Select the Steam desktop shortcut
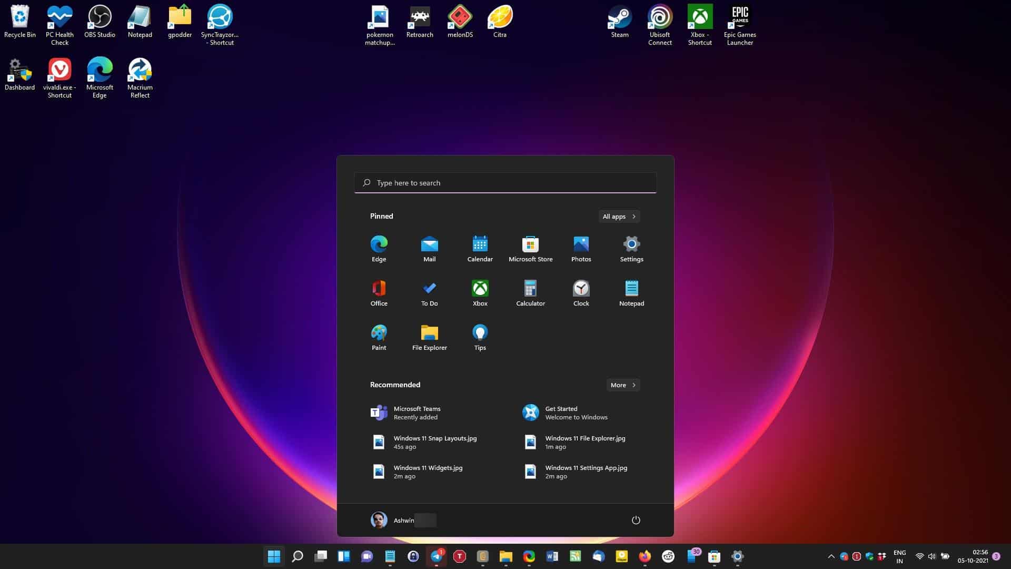Screen dimensions: 1011x569 [x=620, y=22]
